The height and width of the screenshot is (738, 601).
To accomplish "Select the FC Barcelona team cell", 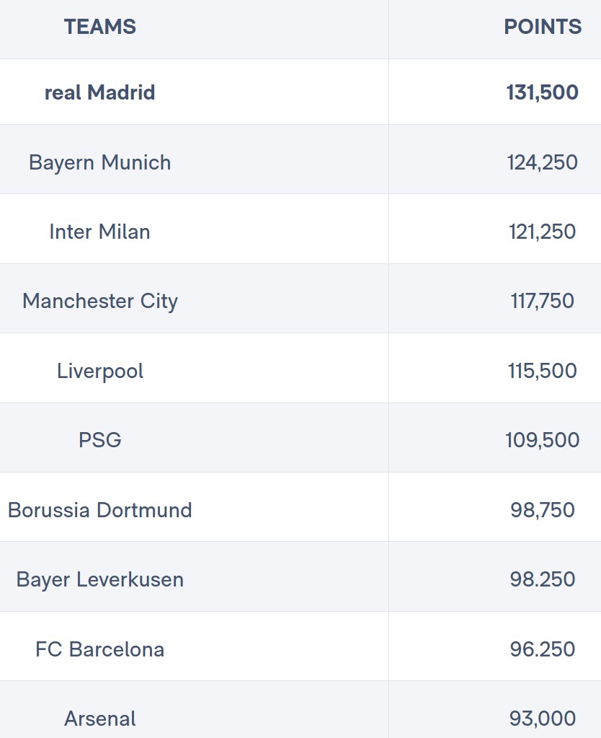I will 100,649.
